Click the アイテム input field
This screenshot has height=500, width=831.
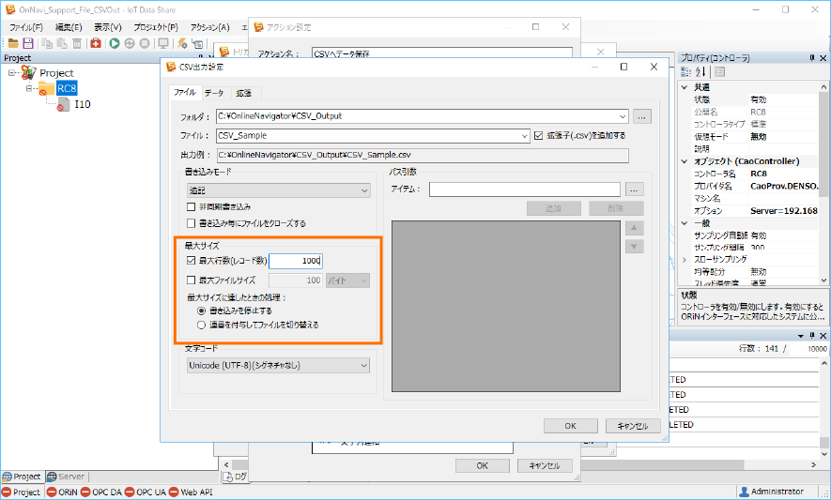coord(524,190)
